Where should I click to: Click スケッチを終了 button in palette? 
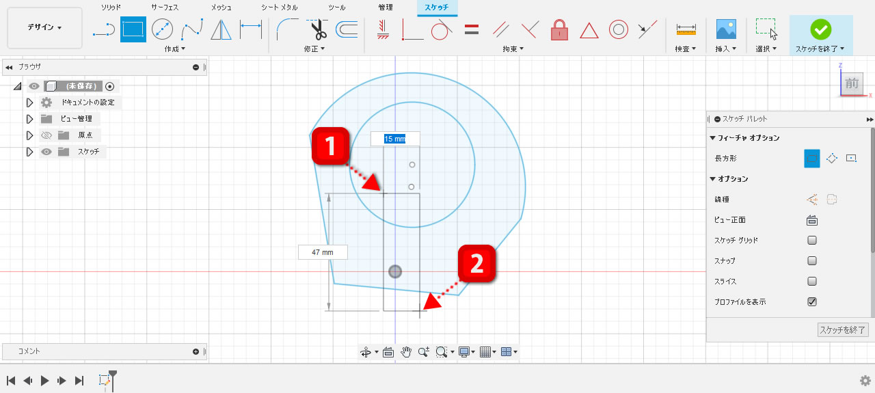click(x=843, y=330)
